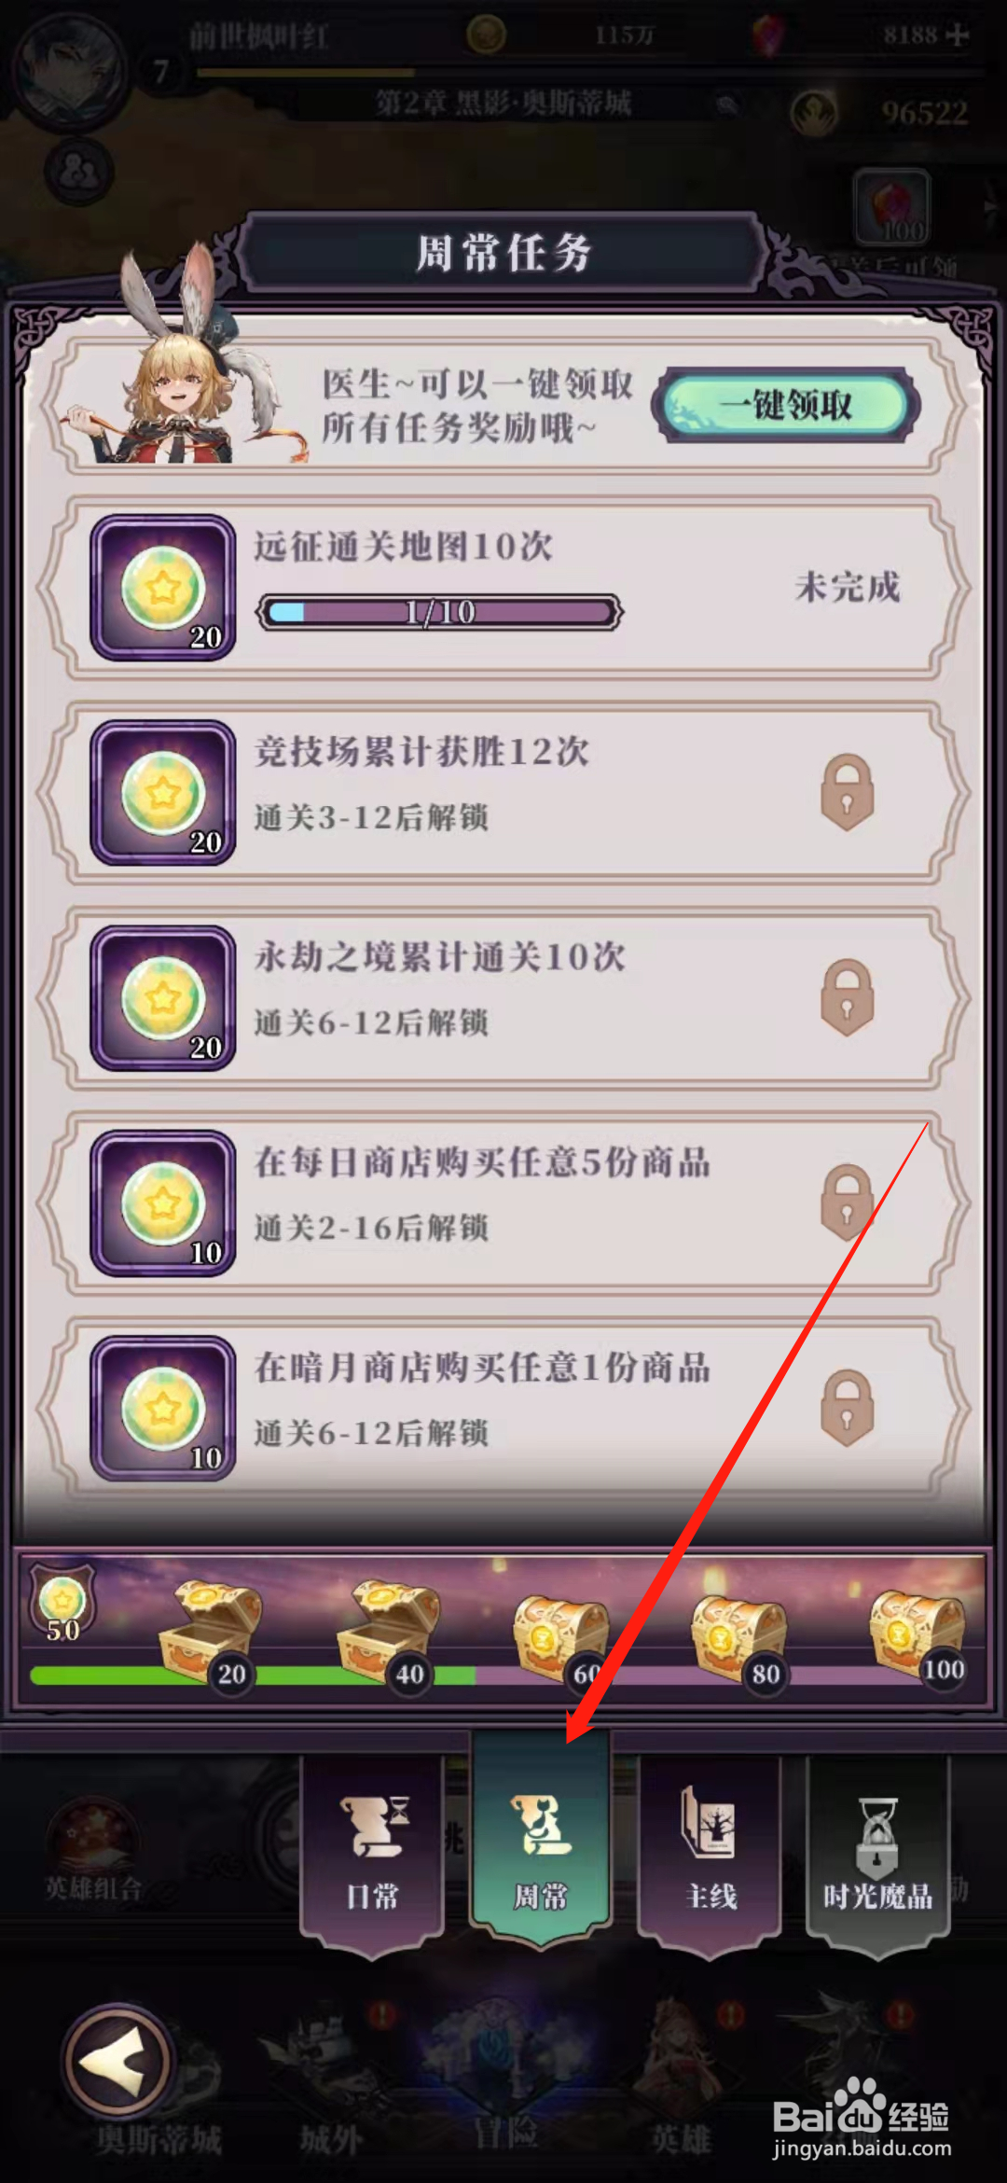The image size is (1007, 2183).
Task: Tap the lock on 在暗月商店购买任意1份商品
Action: (x=847, y=1409)
